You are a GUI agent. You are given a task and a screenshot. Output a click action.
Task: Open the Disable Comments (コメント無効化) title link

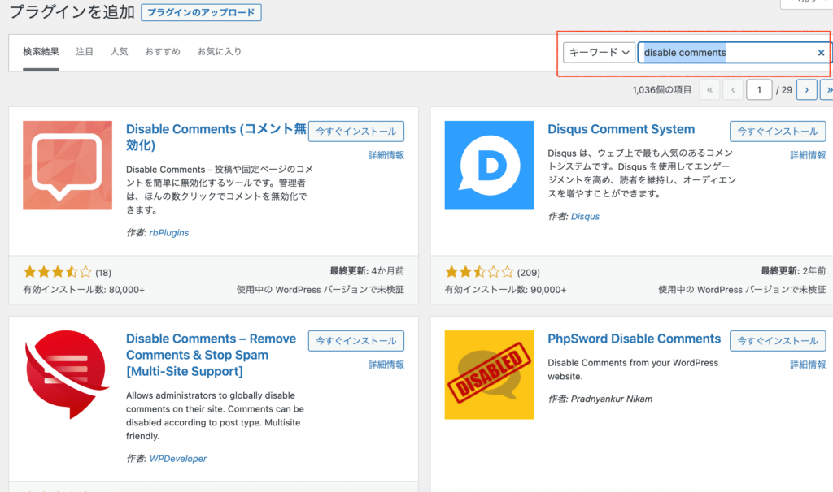216,136
